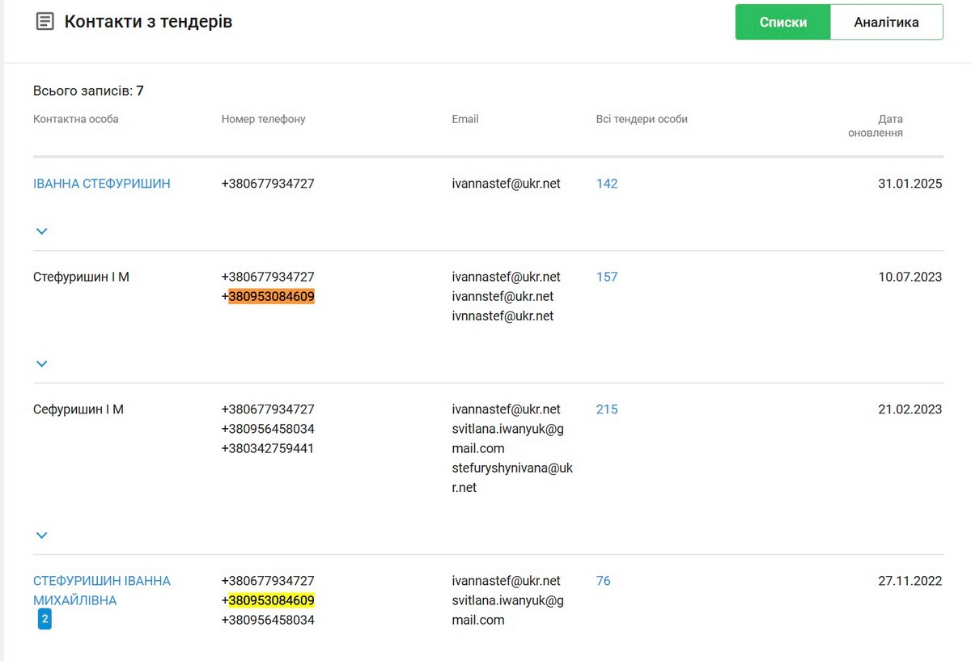Click the yellow highlighted phone number

pyautogui.click(x=271, y=600)
